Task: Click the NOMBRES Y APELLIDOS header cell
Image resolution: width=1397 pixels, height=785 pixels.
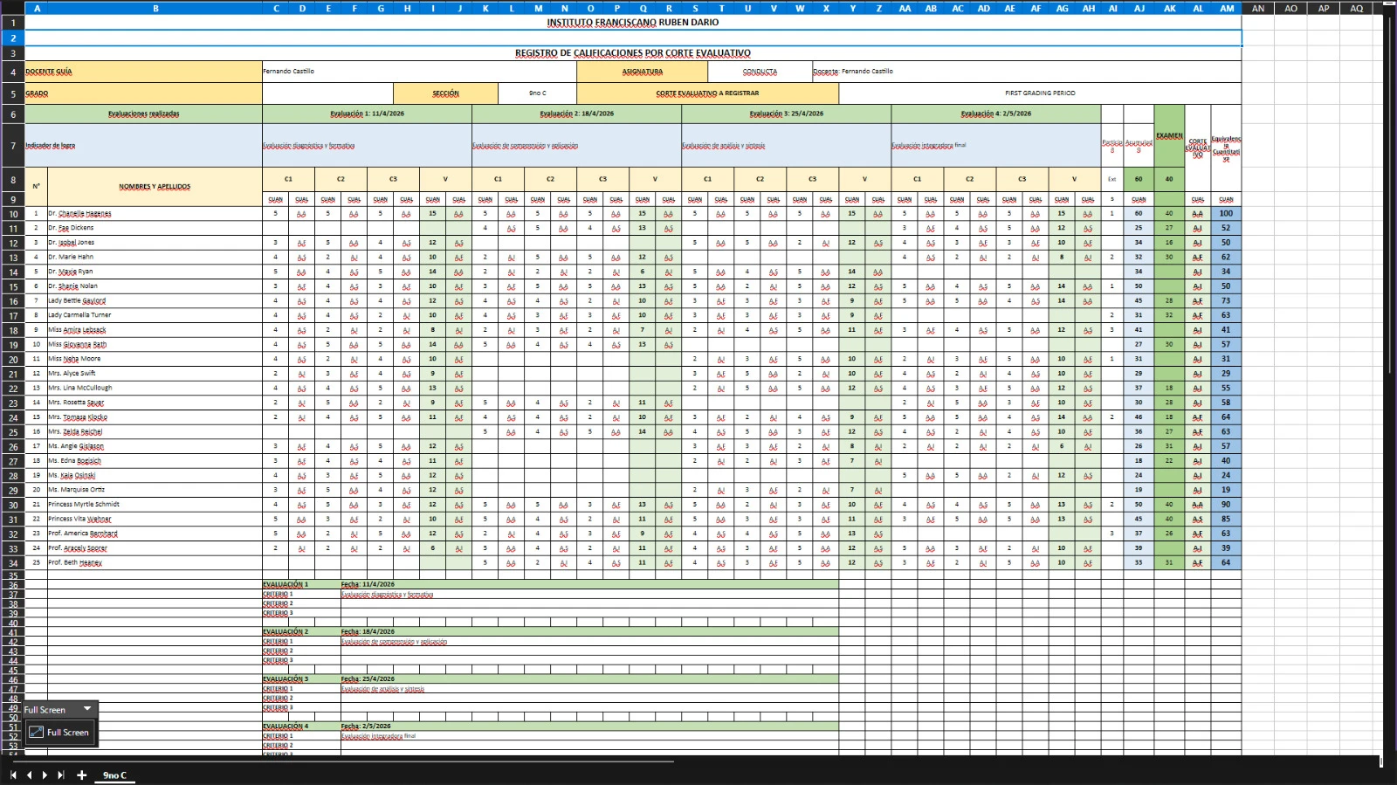Action: click(155, 186)
